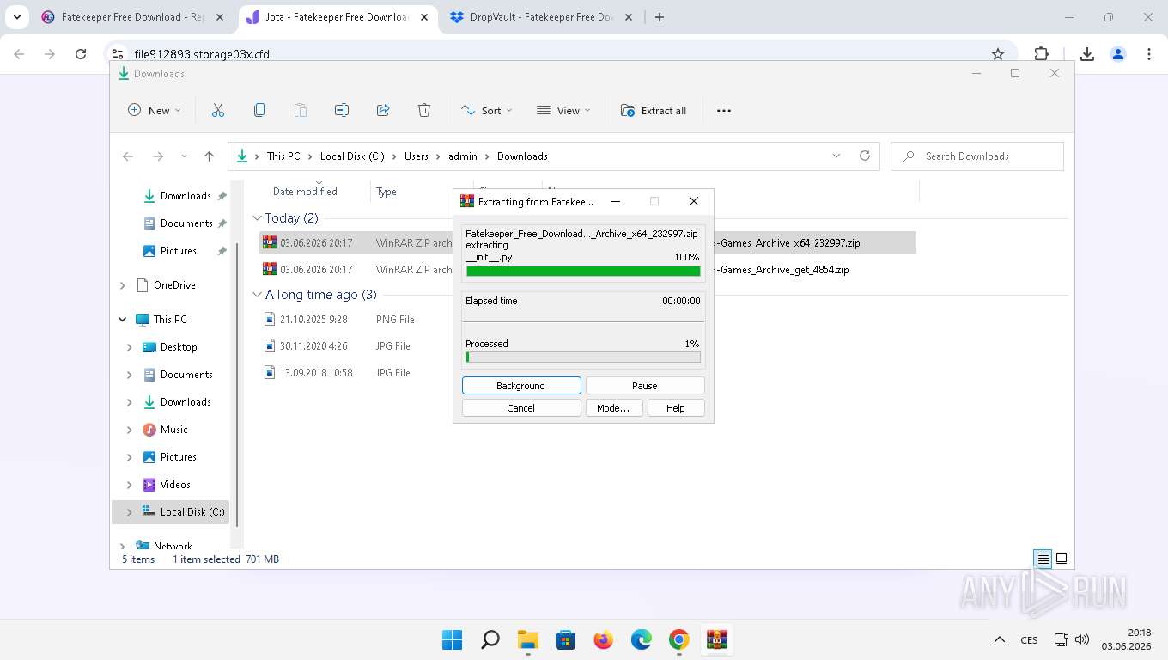Open the Chrome extensions puzzle icon

click(1042, 54)
